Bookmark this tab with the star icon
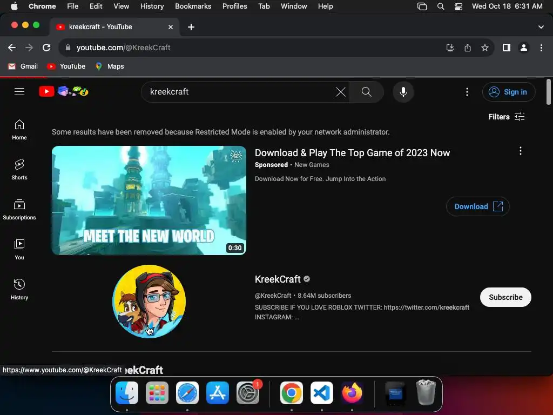The width and height of the screenshot is (553, 415). click(x=485, y=48)
